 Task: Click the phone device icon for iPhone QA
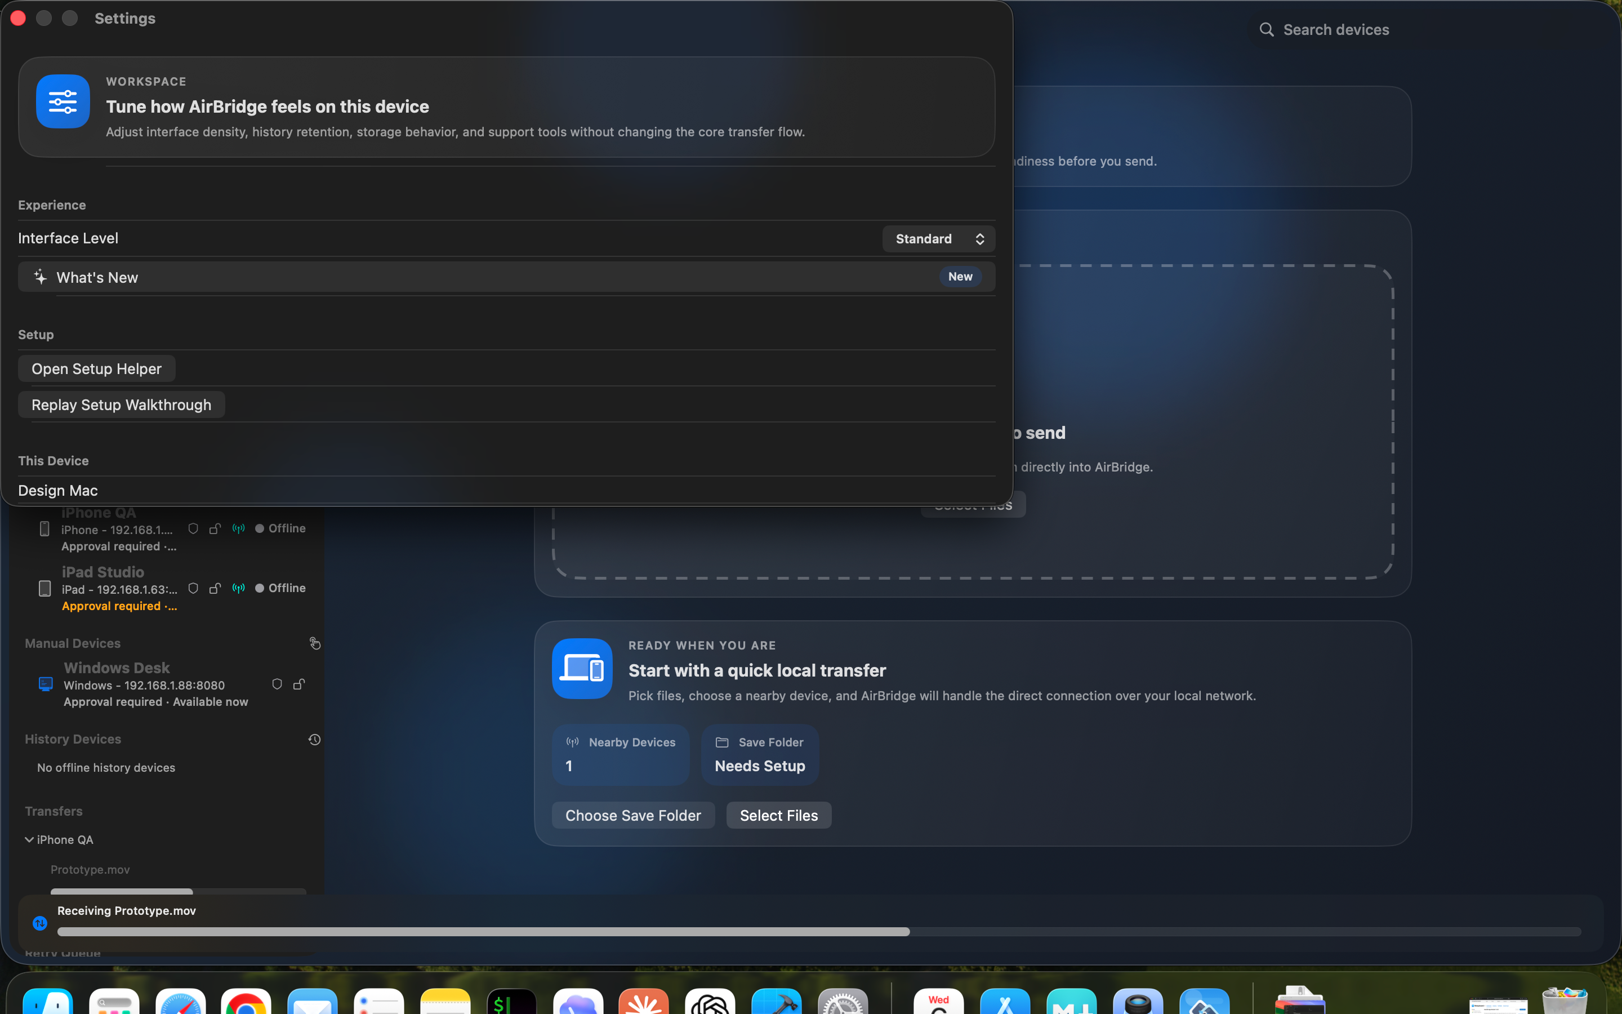[44, 529]
